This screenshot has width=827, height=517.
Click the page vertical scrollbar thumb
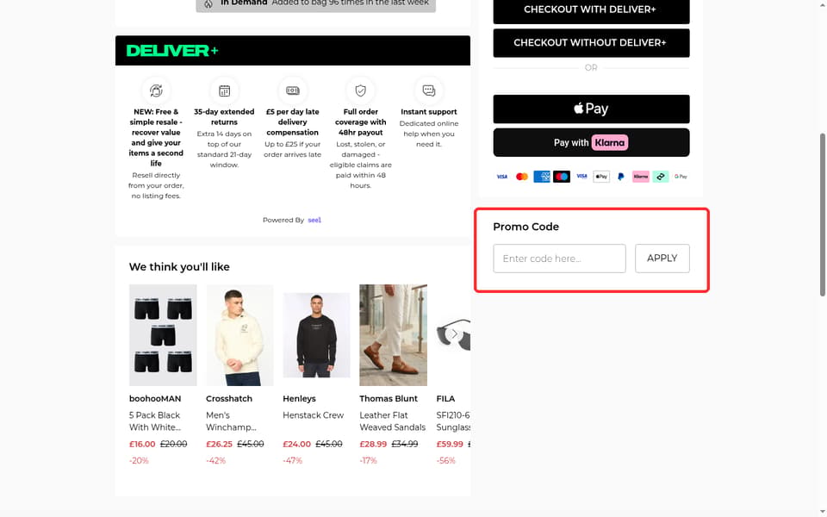point(822,215)
